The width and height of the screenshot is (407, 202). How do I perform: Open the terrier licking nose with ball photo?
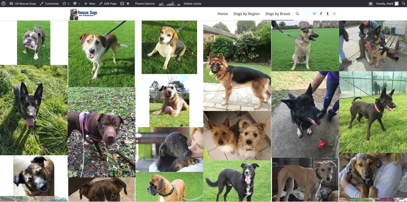coord(169,101)
